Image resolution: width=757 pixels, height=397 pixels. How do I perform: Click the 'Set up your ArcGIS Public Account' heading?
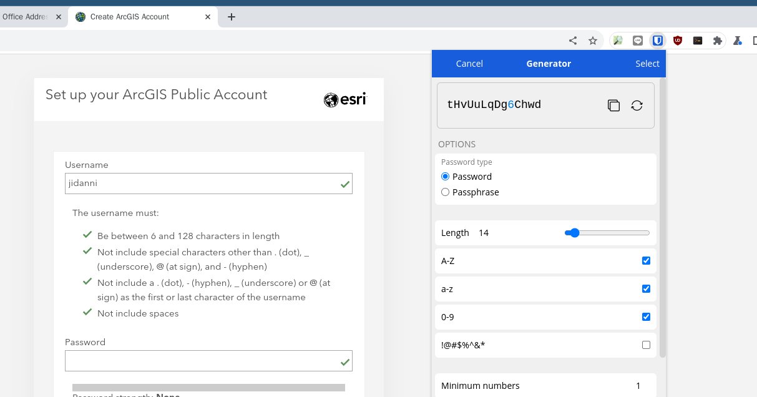[x=156, y=95]
